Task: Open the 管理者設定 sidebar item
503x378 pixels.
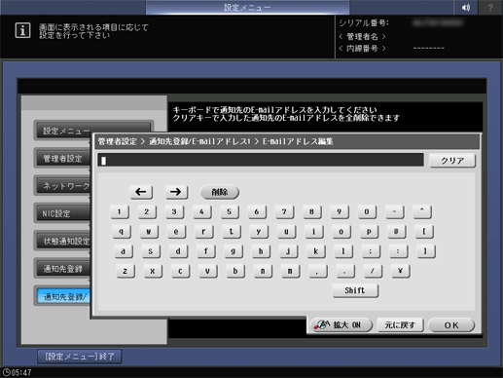Action: tap(63, 158)
